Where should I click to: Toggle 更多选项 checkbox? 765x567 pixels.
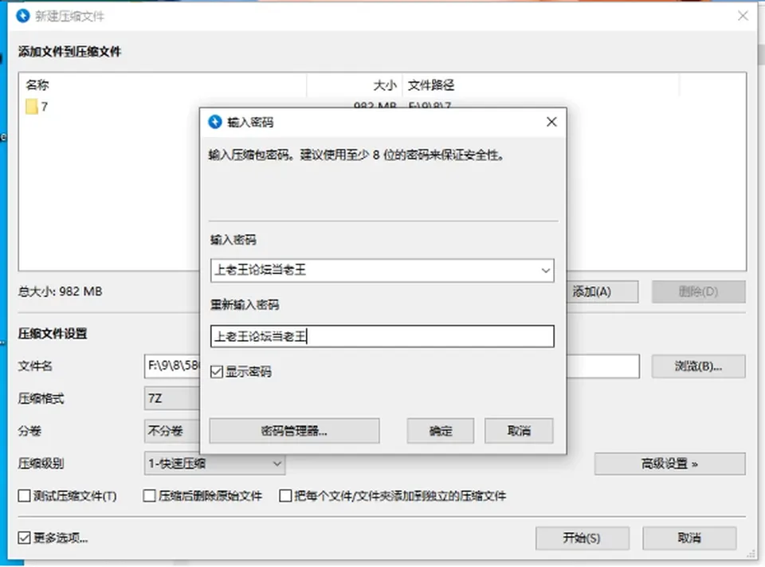(24, 538)
